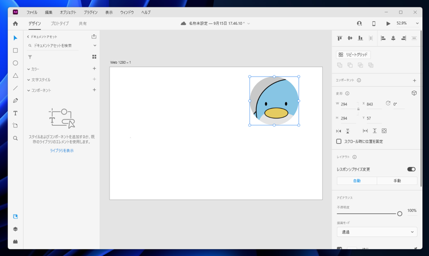Flip vertically icon in transform section
Image resolution: width=429 pixels, height=256 pixels.
click(x=348, y=131)
